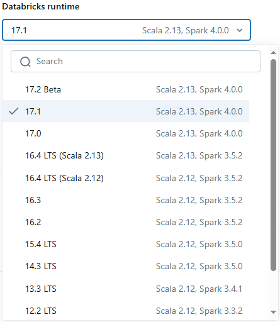This screenshot has height=322, width=280.
Task: Select the 16.2 runtime
Action: pos(126,222)
